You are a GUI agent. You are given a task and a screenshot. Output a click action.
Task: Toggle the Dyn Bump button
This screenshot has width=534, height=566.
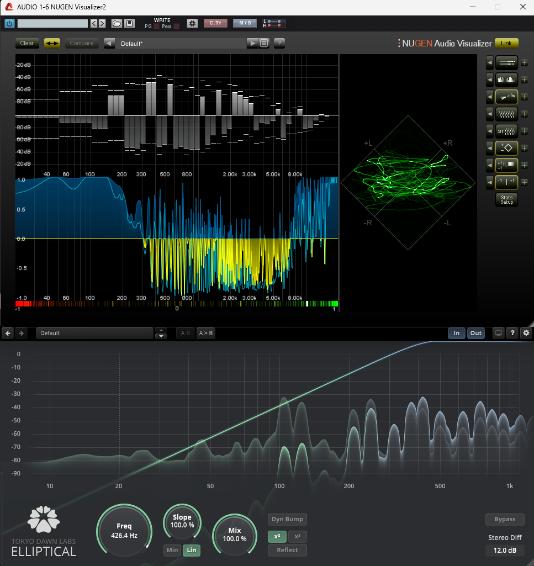pos(287,519)
